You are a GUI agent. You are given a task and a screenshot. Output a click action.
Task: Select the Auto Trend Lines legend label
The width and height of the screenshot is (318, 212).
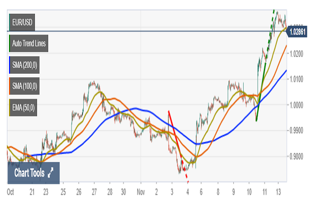(30, 44)
